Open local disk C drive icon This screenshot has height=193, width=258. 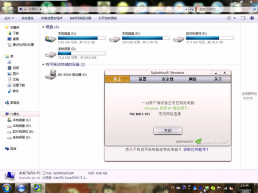[51, 39]
